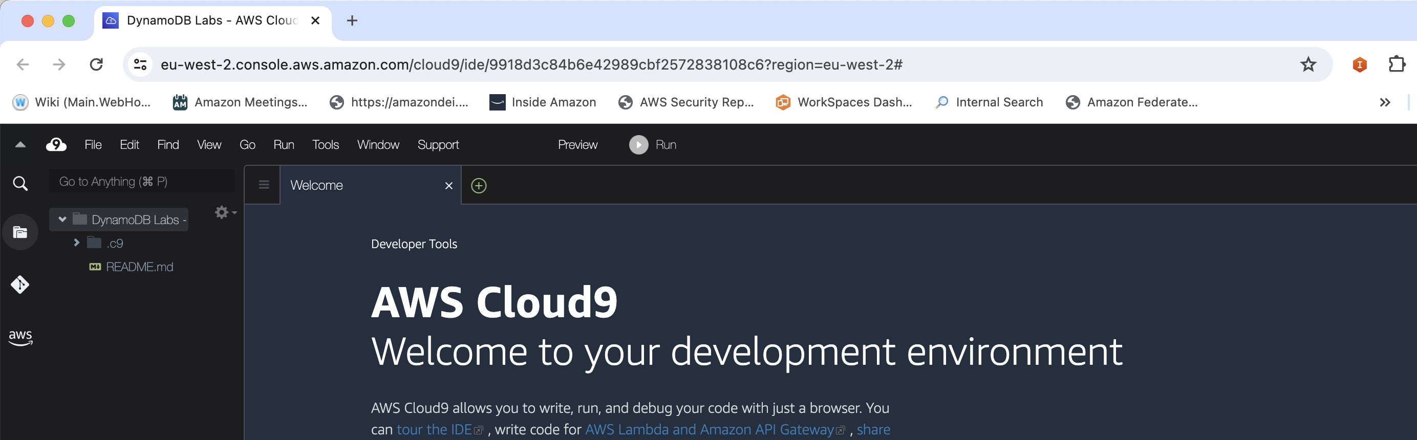The width and height of the screenshot is (1417, 440).
Task: Click the Developer Tools label
Action: [x=414, y=244]
